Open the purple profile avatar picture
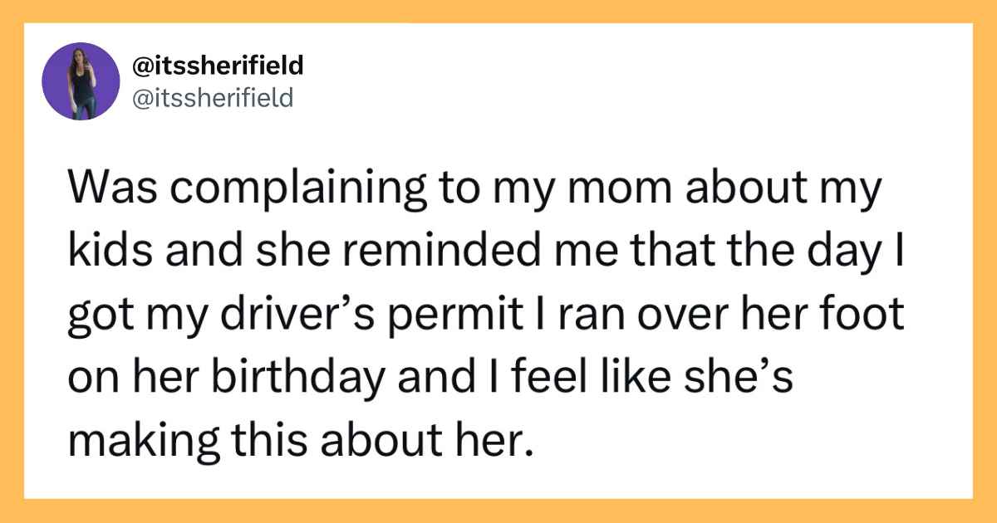The height and width of the screenshot is (523, 997). (82, 81)
